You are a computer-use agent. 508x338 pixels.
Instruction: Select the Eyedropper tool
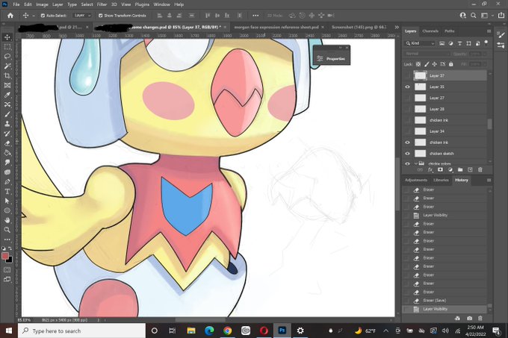pos(7,95)
